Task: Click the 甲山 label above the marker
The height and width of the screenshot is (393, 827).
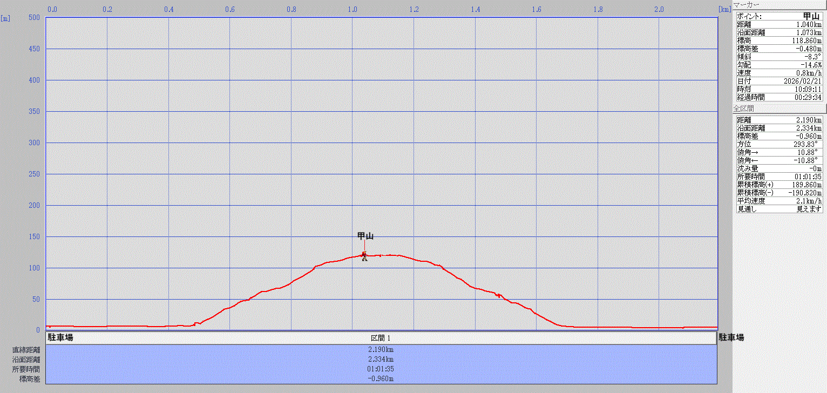Action: (365, 236)
